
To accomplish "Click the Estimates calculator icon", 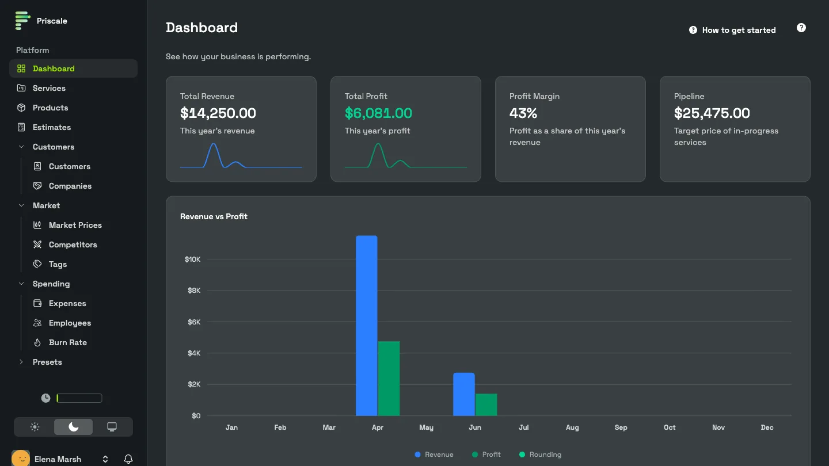I will (x=21, y=127).
